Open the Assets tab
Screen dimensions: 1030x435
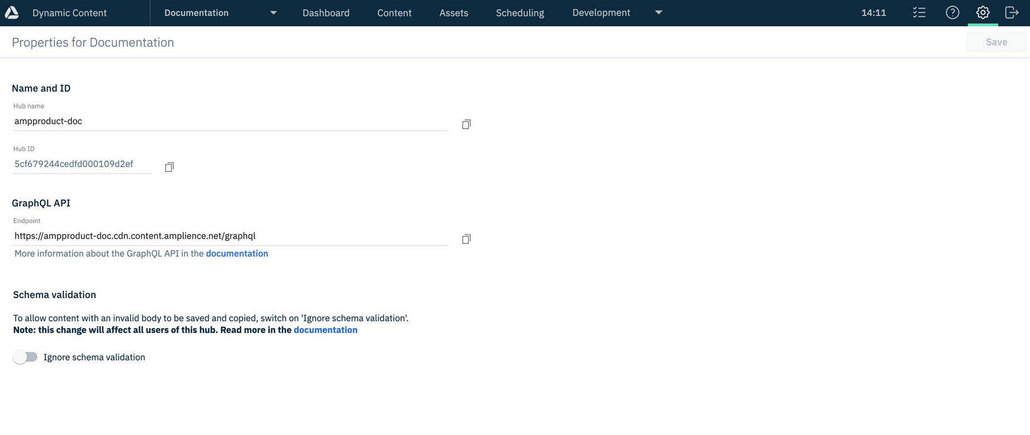(x=454, y=13)
